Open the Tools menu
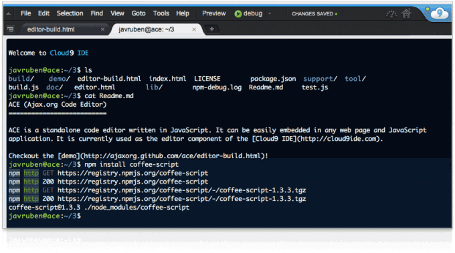The width and height of the screenshot is (455, 253). (x=161, y=13)
